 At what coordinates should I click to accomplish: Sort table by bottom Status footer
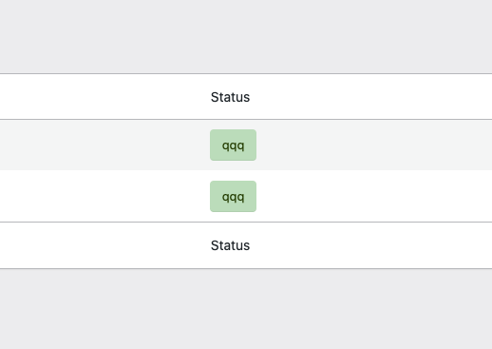[230, 245]
